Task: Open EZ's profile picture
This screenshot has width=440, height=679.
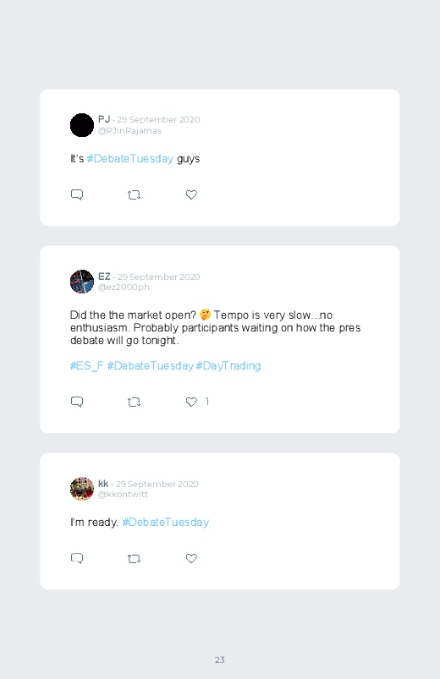Action: [82, 282]
